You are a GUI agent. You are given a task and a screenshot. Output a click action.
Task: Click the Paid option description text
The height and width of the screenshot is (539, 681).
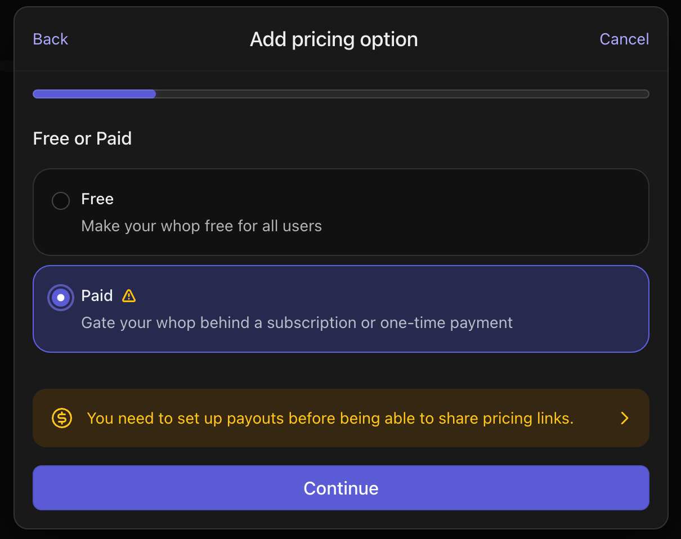click(x=297, y=322)
